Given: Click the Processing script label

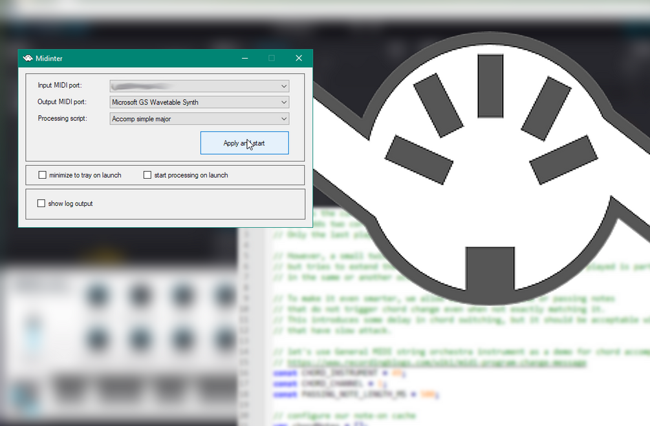Looking at the screenshot, I should coord(63,118).
